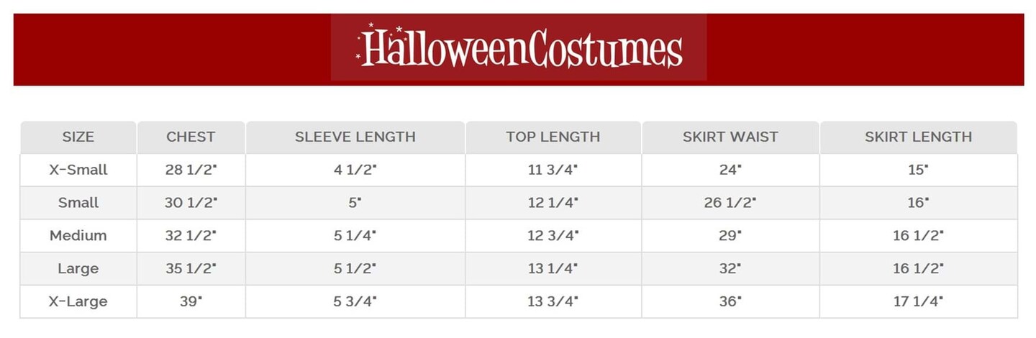Screen dimensions: 1036x338
Task: Click the Small size row label
Action: 78,203
